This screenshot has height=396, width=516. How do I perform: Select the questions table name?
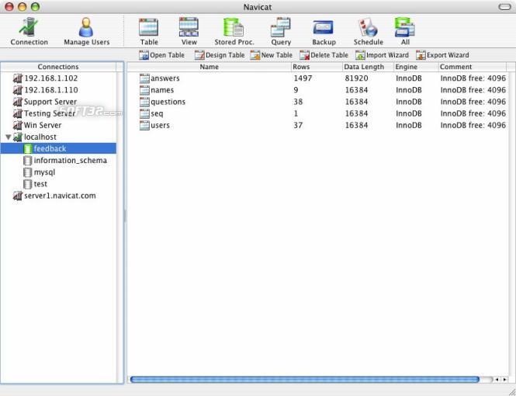pyautogui.click(x=168, y=102)
